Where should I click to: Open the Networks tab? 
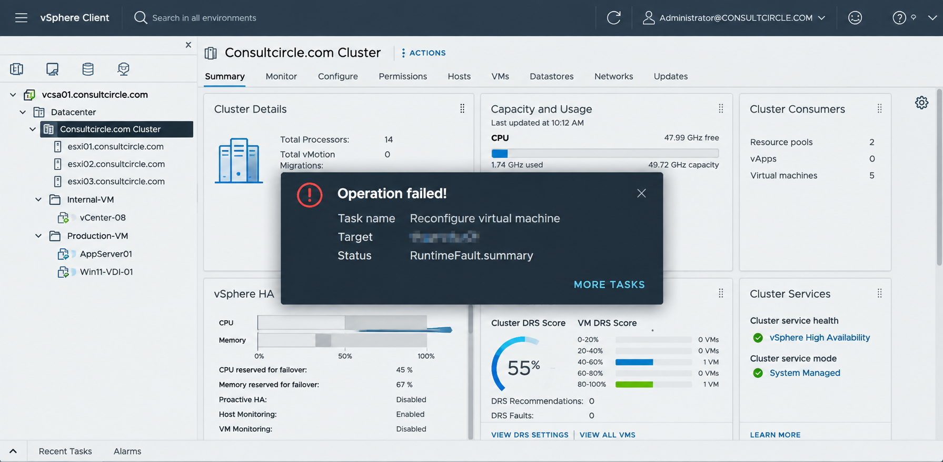[x=613, y=76]
